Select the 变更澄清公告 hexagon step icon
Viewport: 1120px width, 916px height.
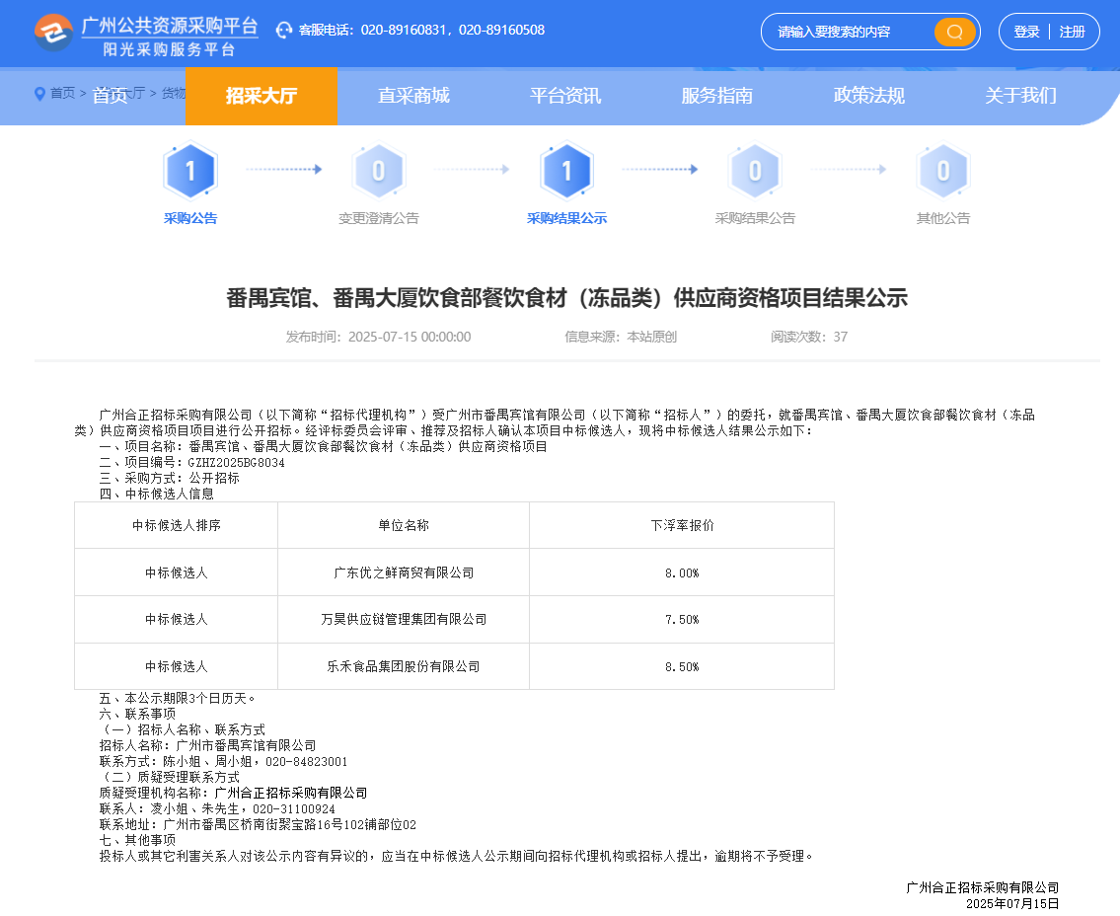point(379,172)
